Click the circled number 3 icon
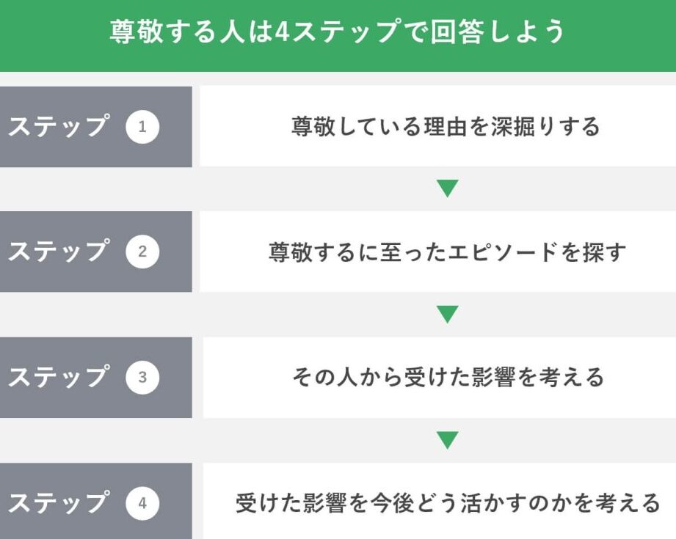676x539 pixels. coord(142,378)
